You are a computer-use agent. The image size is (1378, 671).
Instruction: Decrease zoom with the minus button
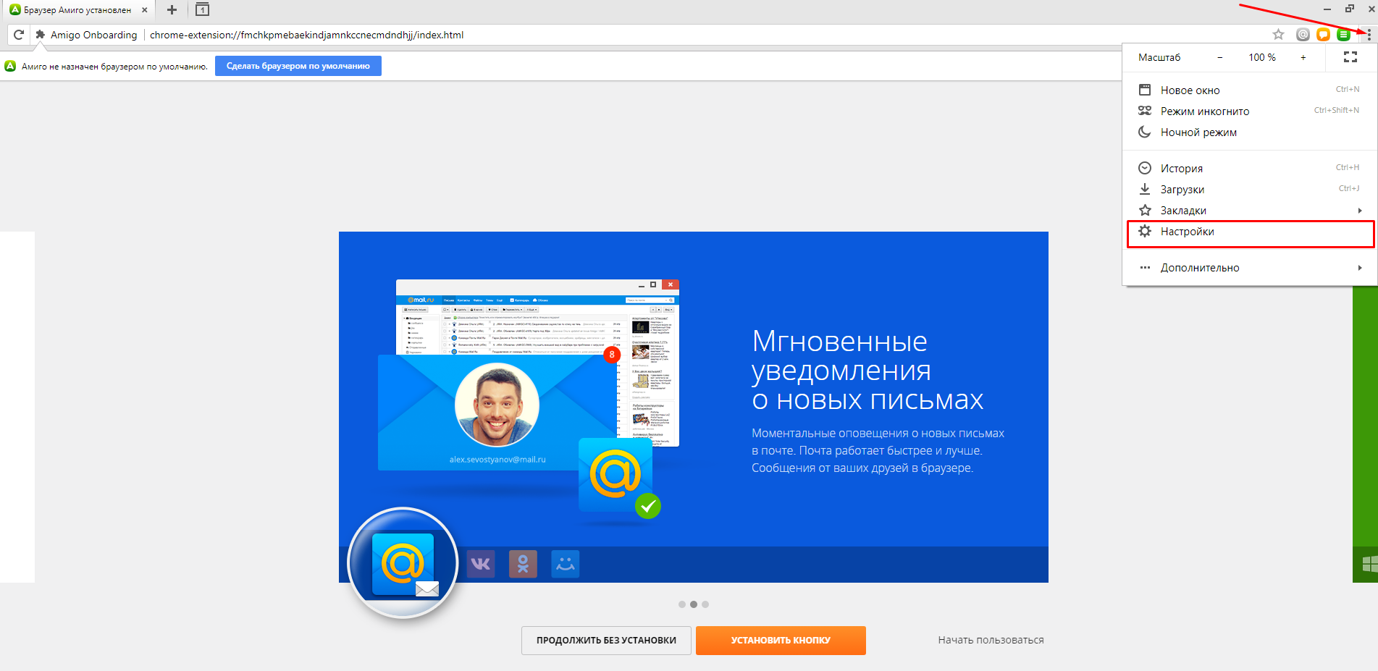point(1220,57)
